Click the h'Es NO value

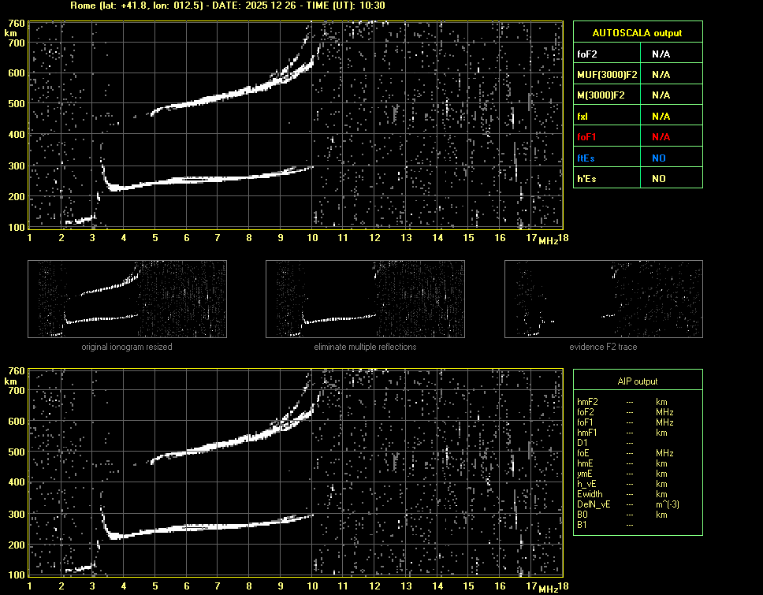pos(658,179)
